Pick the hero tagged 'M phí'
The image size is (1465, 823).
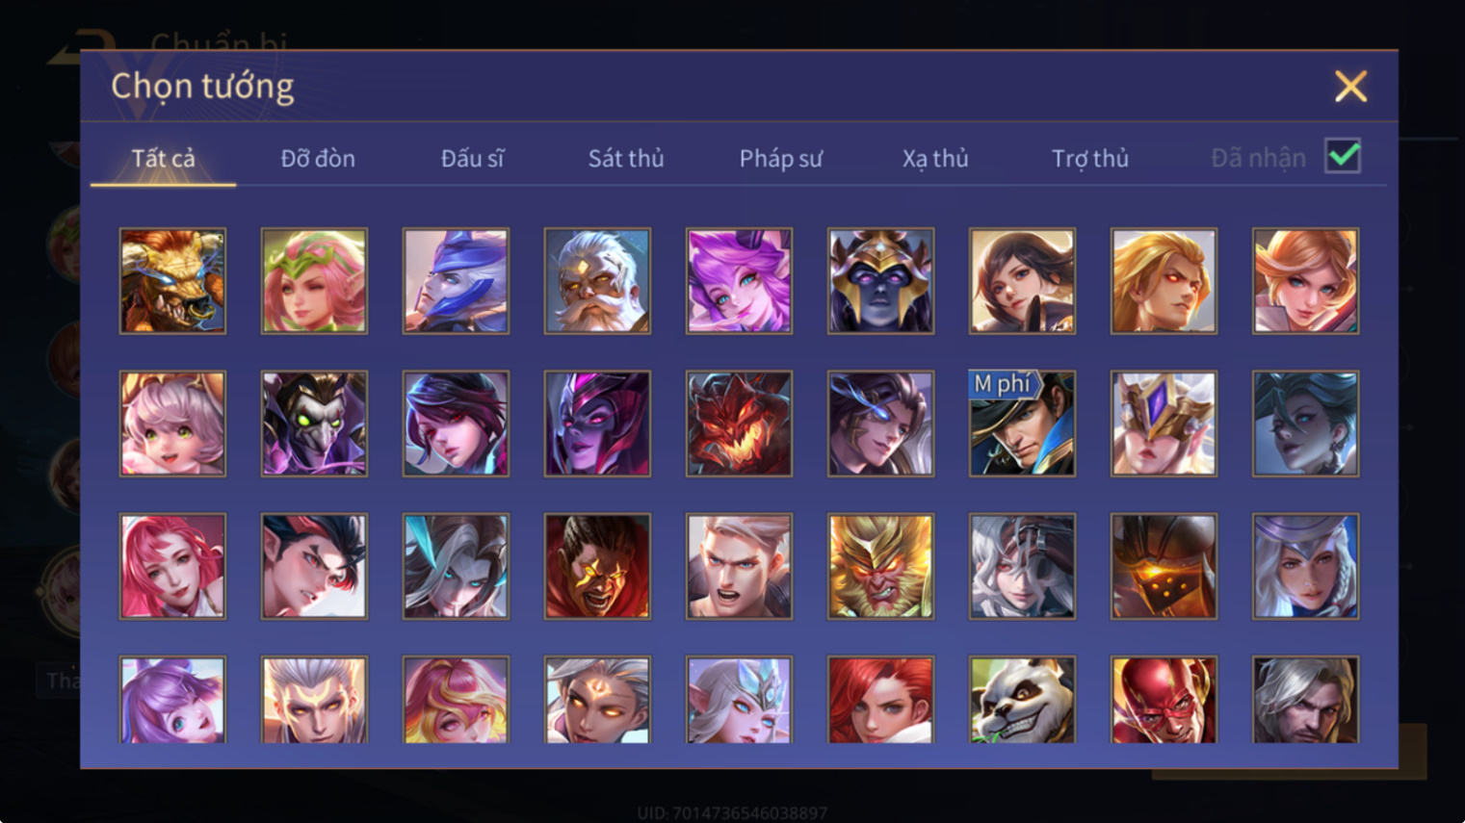1022,424
